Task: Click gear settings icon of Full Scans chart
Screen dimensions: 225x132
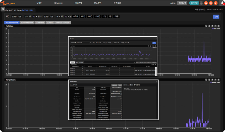Action: tap(212, 26)
